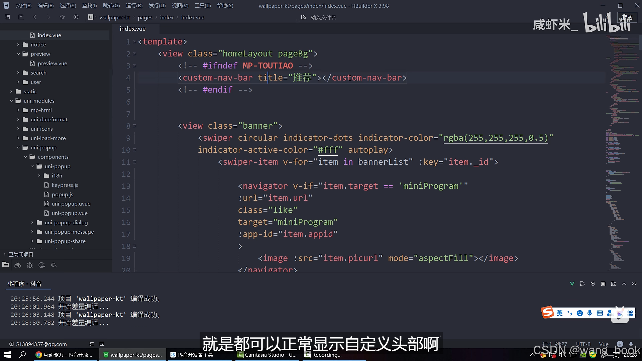The height and width of the screenshot is (361, 642).
Task: Open the 发行(U) menu
Action: pyautogui.click(x=157, y=6)
